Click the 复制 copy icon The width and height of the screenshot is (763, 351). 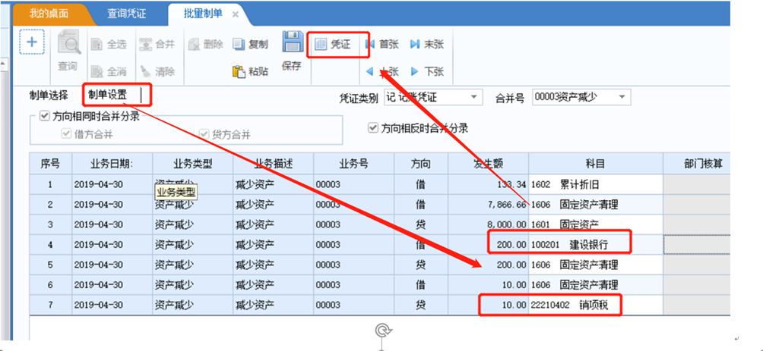point(239,44)
